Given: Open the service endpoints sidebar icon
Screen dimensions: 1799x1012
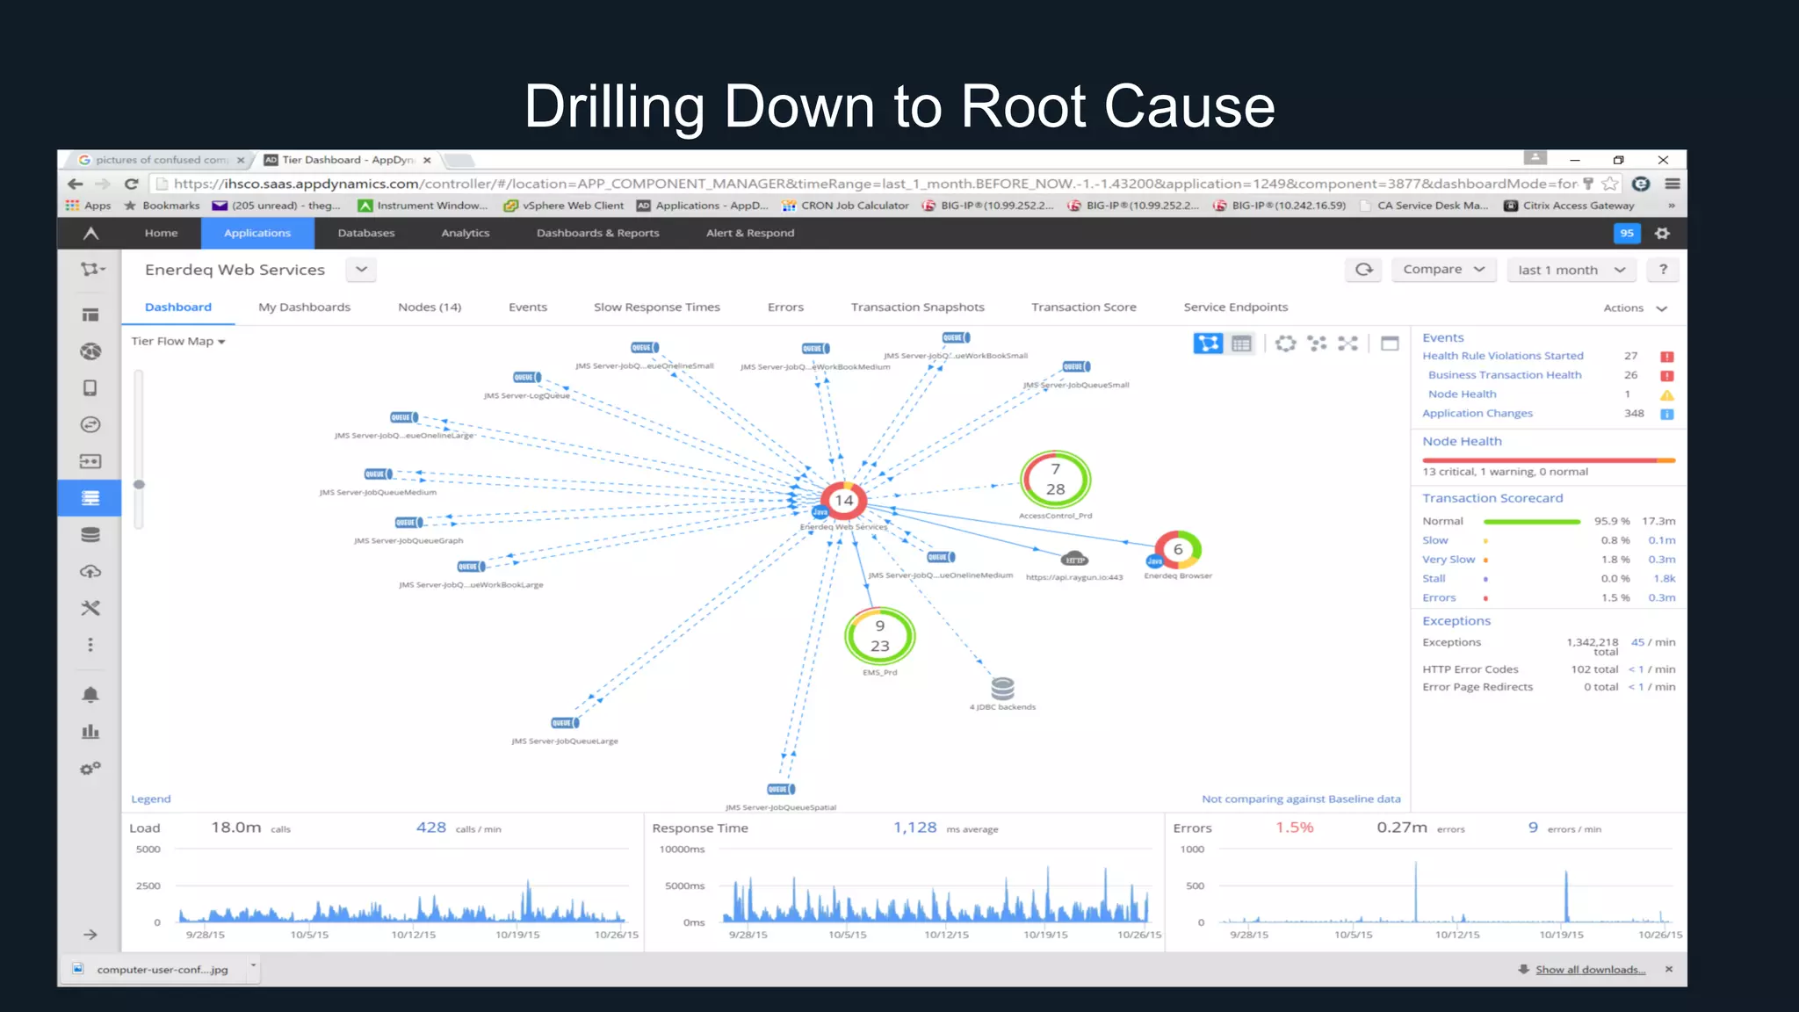Looking at the screenshot, I should (90, 461).
